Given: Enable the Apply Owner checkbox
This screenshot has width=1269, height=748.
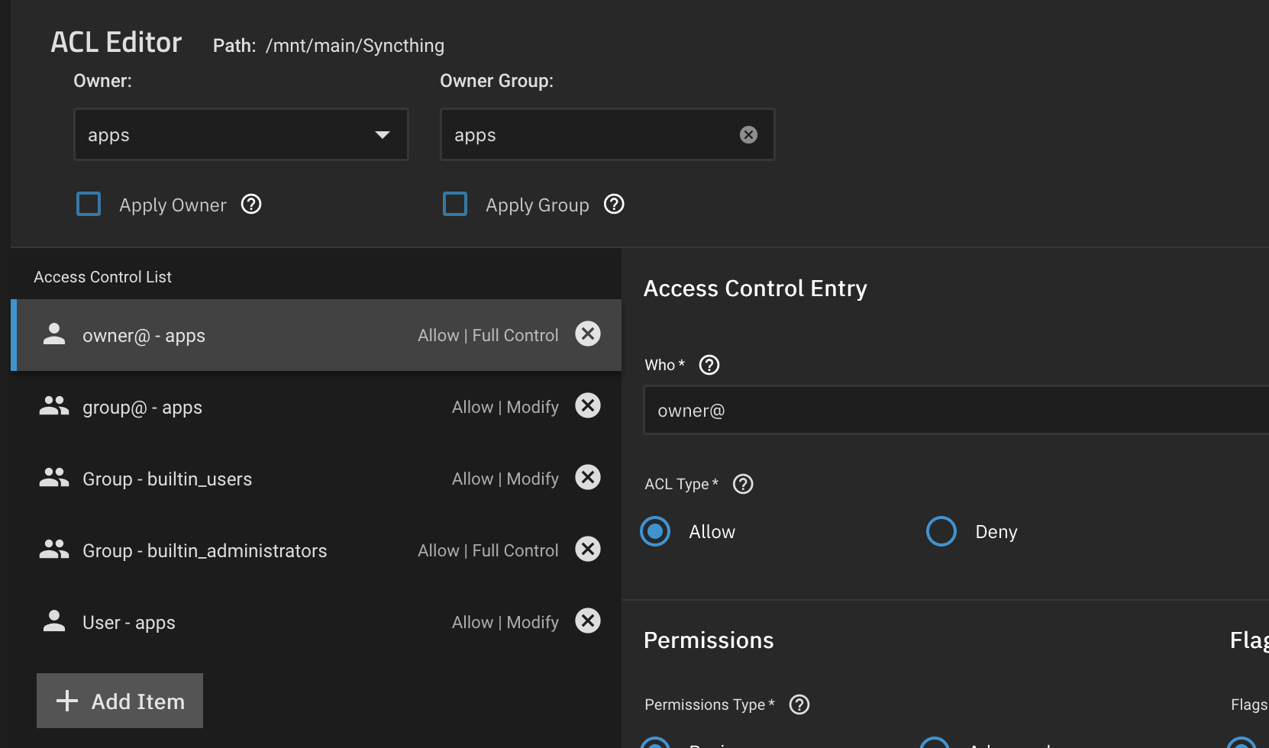Looking at the screenshot, I should click(x=89, y=204).
